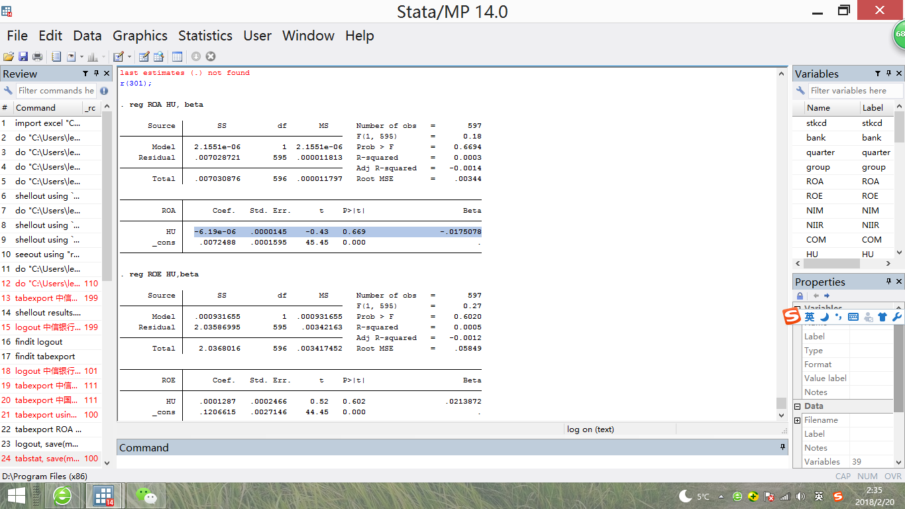Open the Do-file Editor dropdown arrow
905x509 pixels.
click(129, 57)
